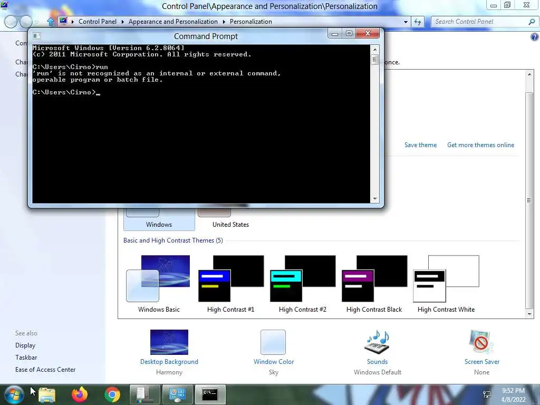Viewport: 540px width, 405px height.
Task: Click the Screen Saver text link
Action: (481, 362)
